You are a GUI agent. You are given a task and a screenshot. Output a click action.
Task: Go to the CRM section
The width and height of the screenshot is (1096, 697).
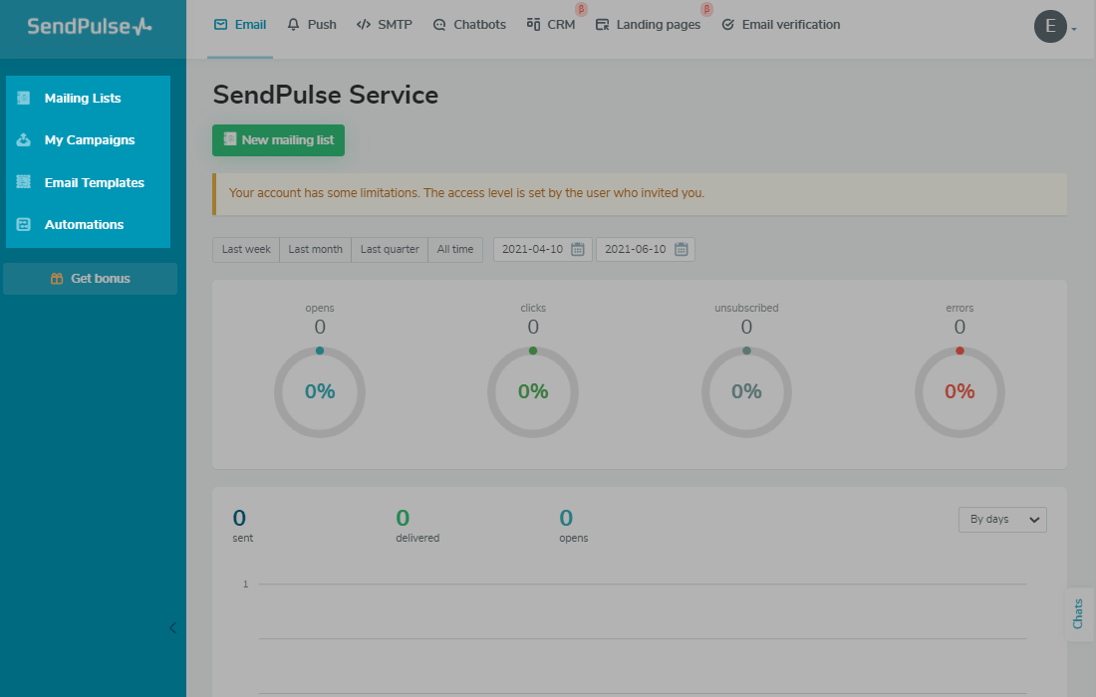(551, 25)
